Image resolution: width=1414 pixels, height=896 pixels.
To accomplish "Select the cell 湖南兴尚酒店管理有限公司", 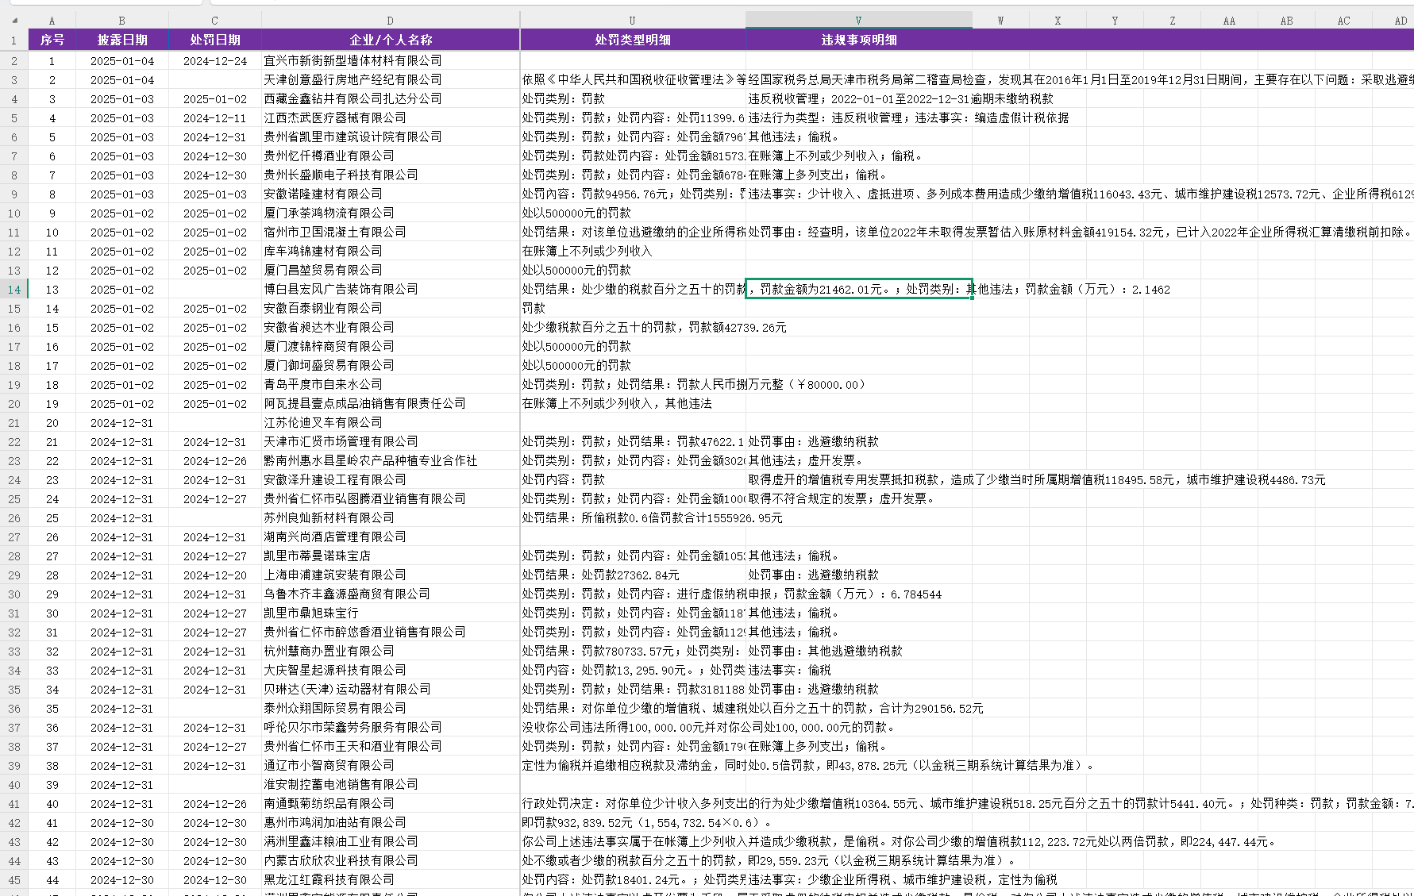I will pyautogui.click(x=390, y=537).
